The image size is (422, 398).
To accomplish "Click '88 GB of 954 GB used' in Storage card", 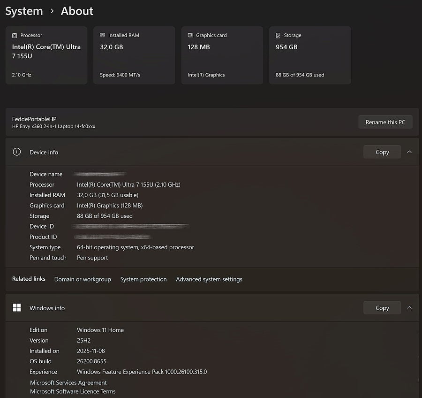I will click(300, 75).
